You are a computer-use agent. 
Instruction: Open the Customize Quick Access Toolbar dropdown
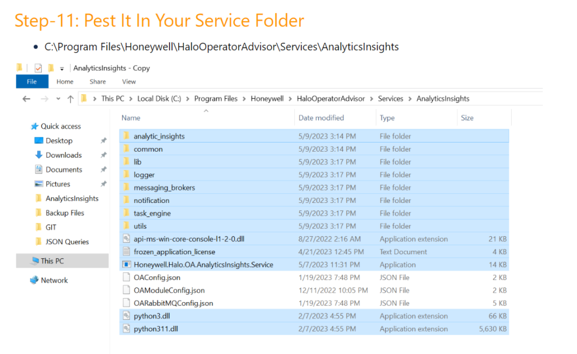(x=62, y=69)
